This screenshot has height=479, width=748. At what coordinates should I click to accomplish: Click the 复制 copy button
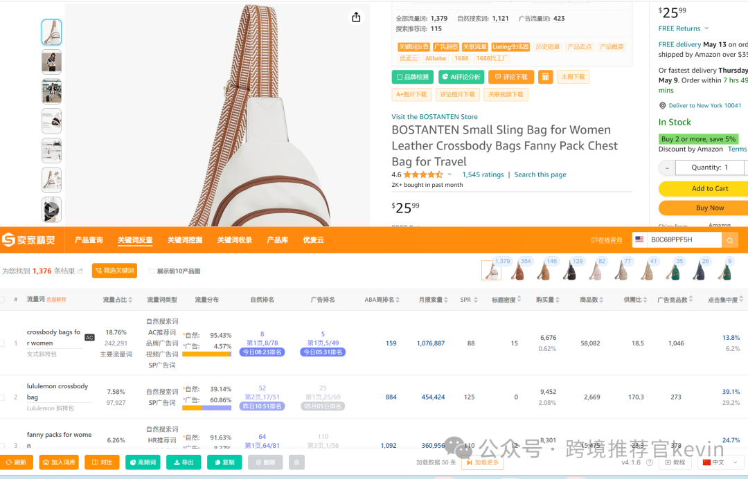[224, 462]
